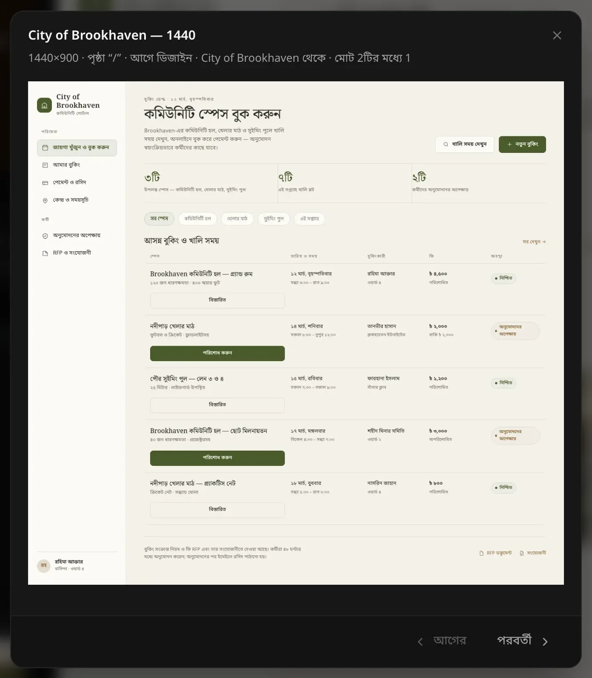Select the সুইমিং পুল filter chip
The height and width of the screenshot is (678, 592).
pos(273,219)
